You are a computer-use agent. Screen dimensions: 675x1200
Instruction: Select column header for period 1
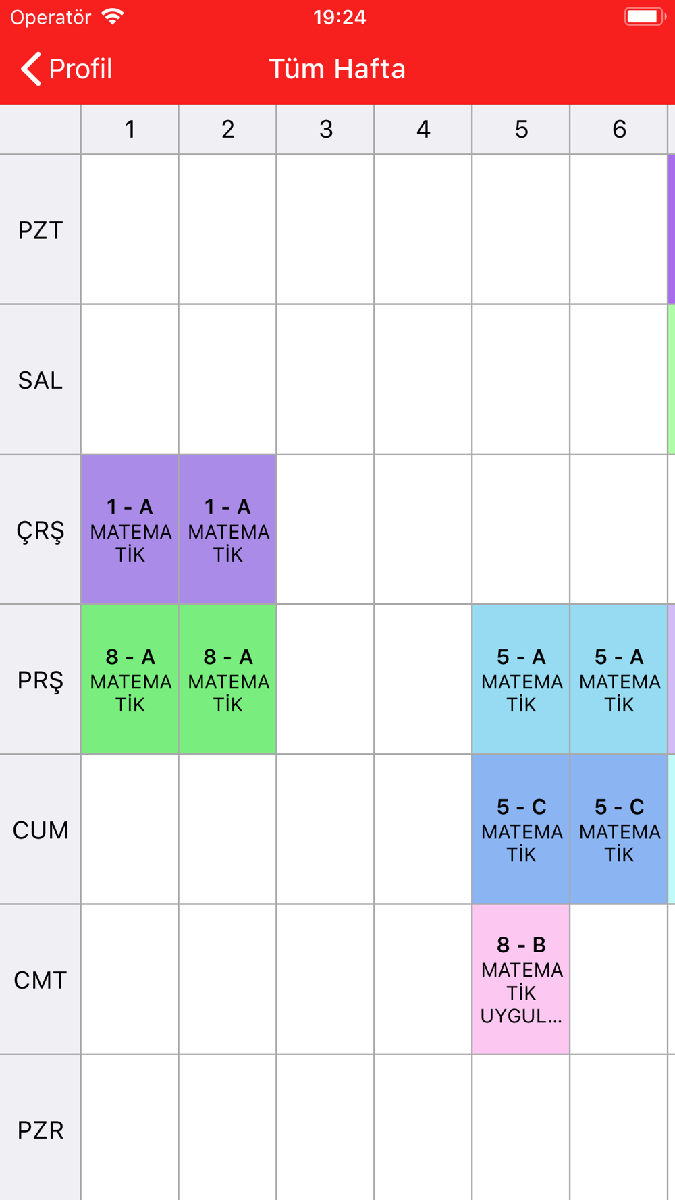(130, 129)
